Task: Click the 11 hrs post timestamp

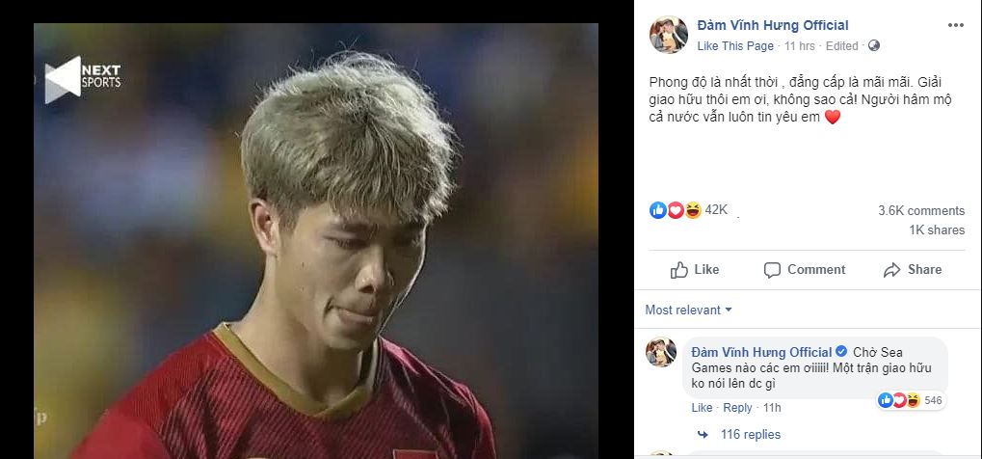Action: [801, 45]
